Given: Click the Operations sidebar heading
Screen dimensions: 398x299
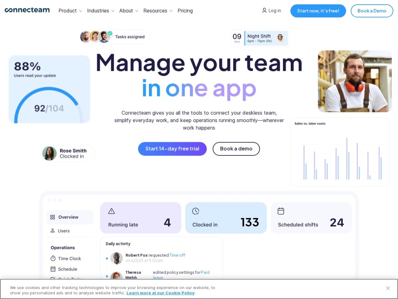Looking at the screenshot, I should click(63, 248).
